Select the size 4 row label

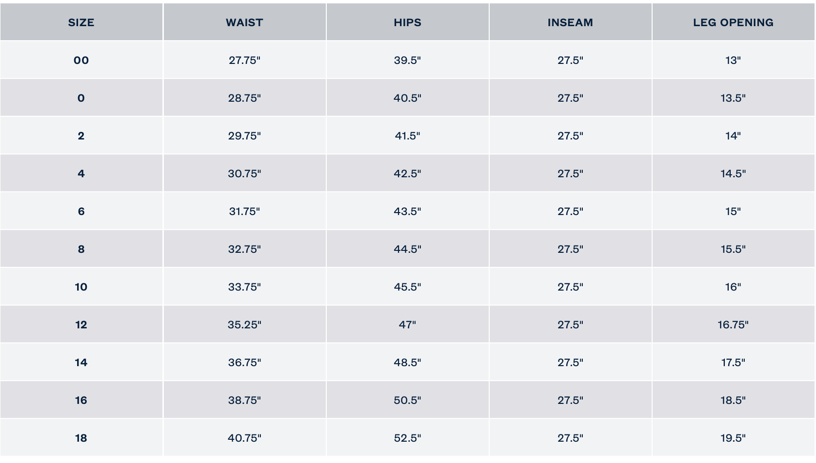(x=81, y=173)
